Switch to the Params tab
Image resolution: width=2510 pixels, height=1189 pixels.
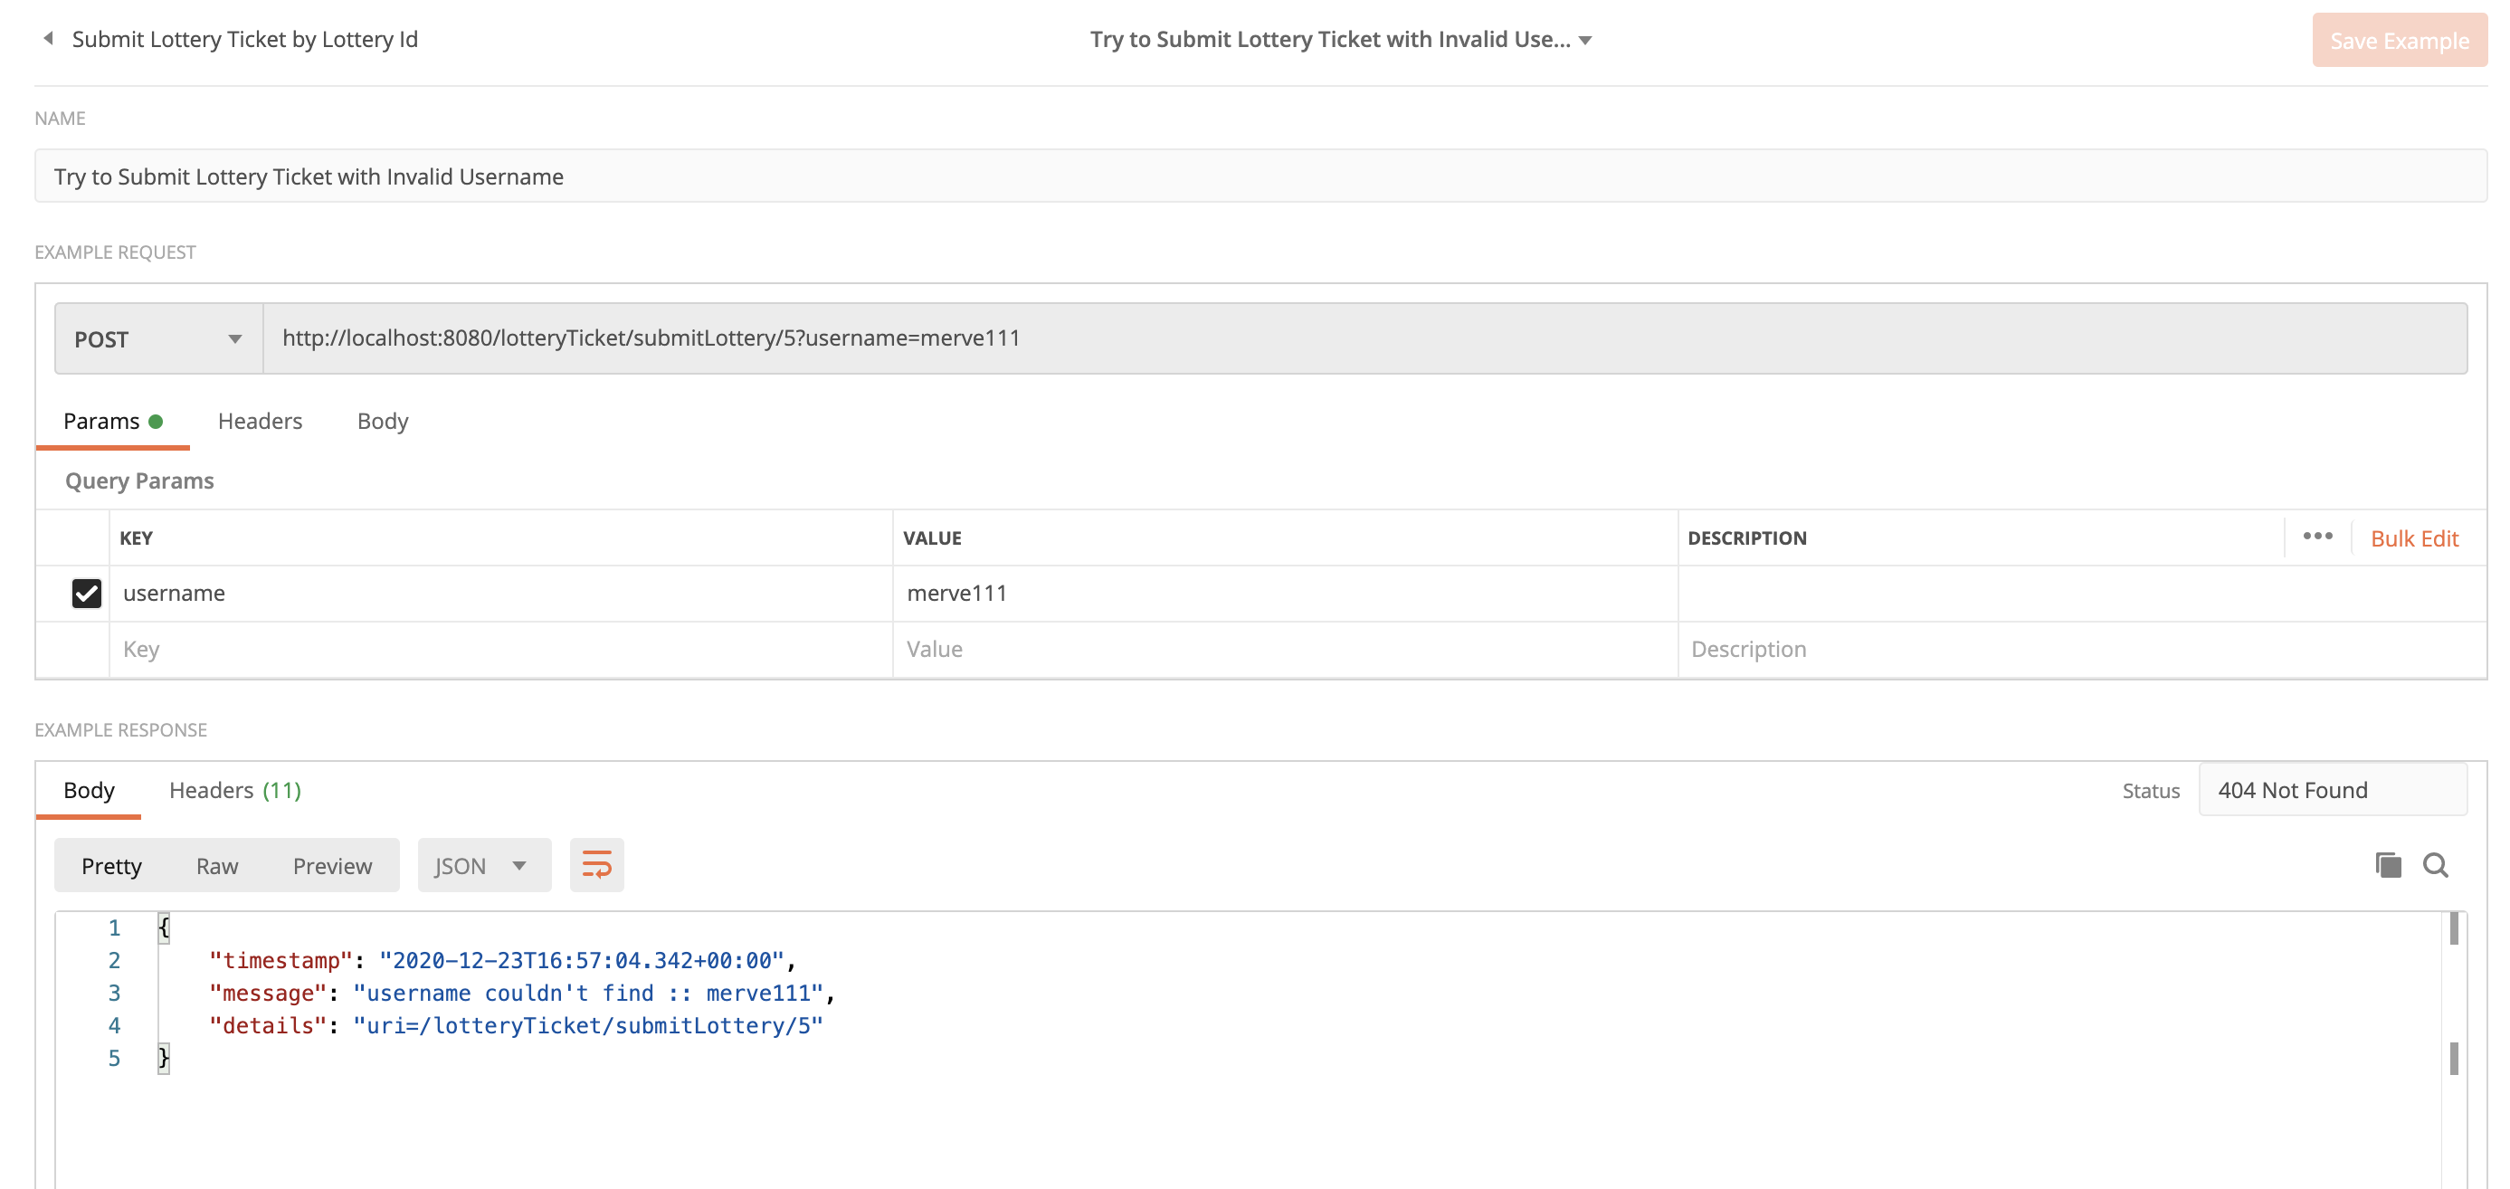[x=112, y=421]
